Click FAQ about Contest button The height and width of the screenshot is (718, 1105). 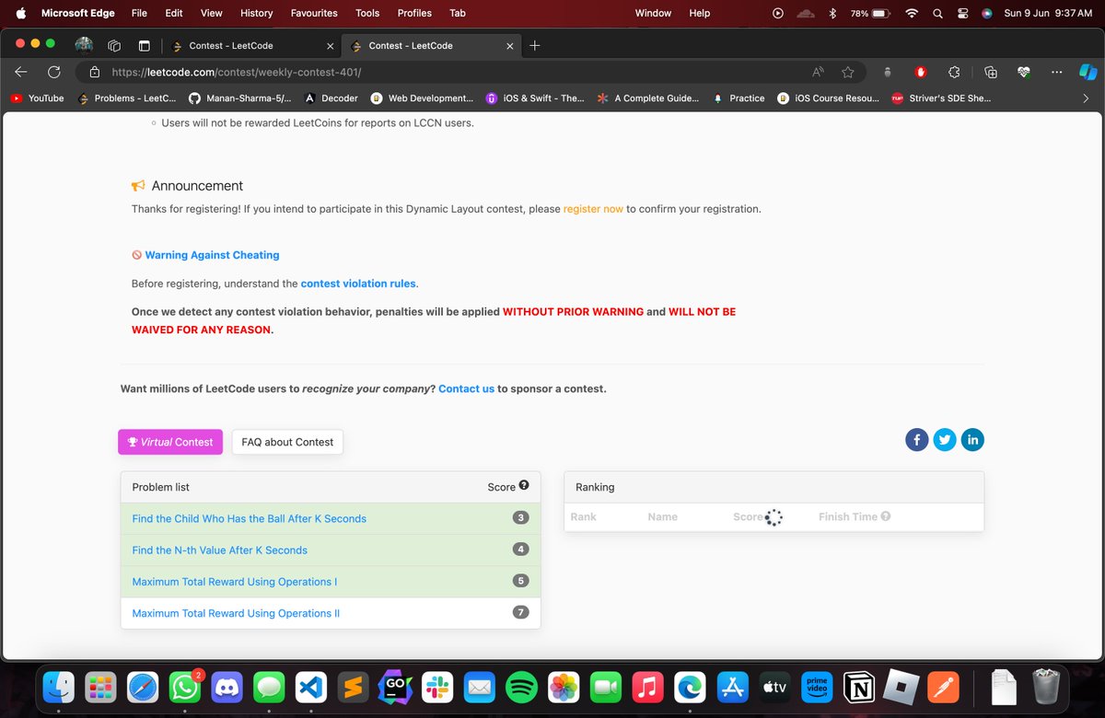[287, 442]
